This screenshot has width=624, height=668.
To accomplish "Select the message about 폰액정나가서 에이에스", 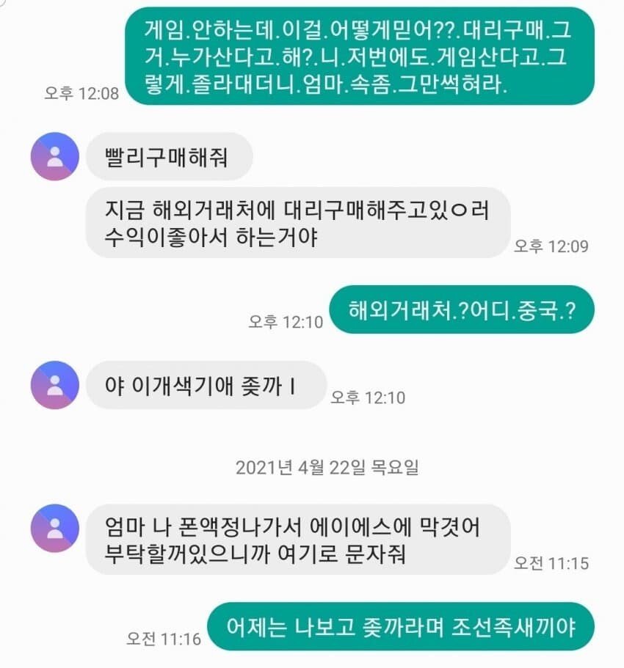I will click(298, 540).
